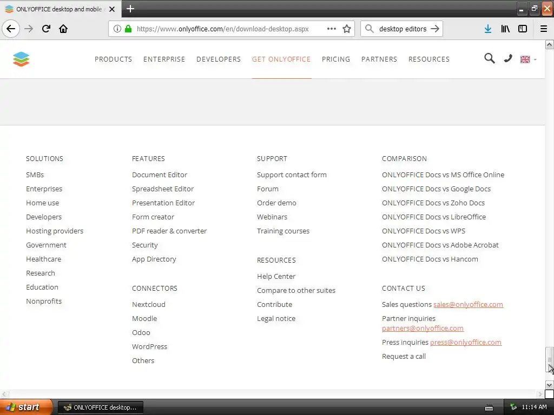
Task: Open the PRODUCTS menu
Action: point(113,59)
